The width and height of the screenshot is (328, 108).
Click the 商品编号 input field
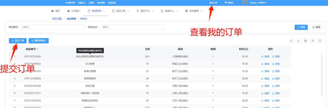[x=53, y=27]
